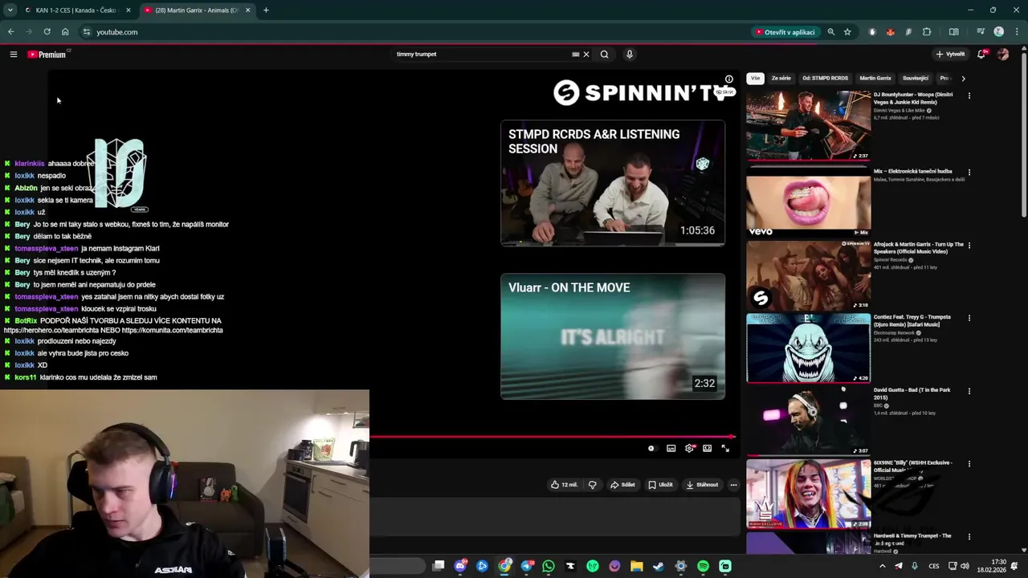
Task: Toggle autoplay switch in player
Action: pos(651,449)
